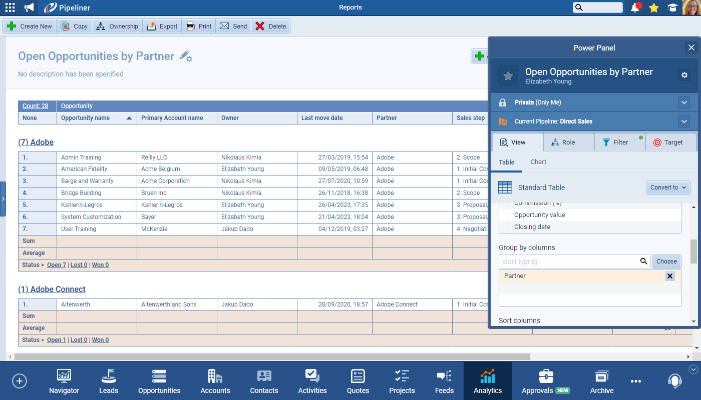Remove Partner from group by columns
This screenshot has height=400, width=701.
(670, 276)
